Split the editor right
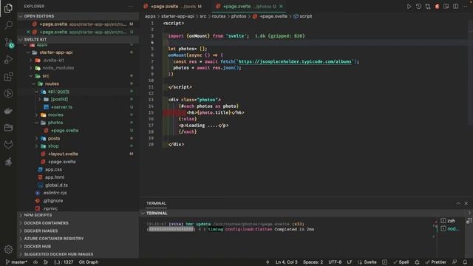Screen dimensions: 473x266 coord(455,7)
